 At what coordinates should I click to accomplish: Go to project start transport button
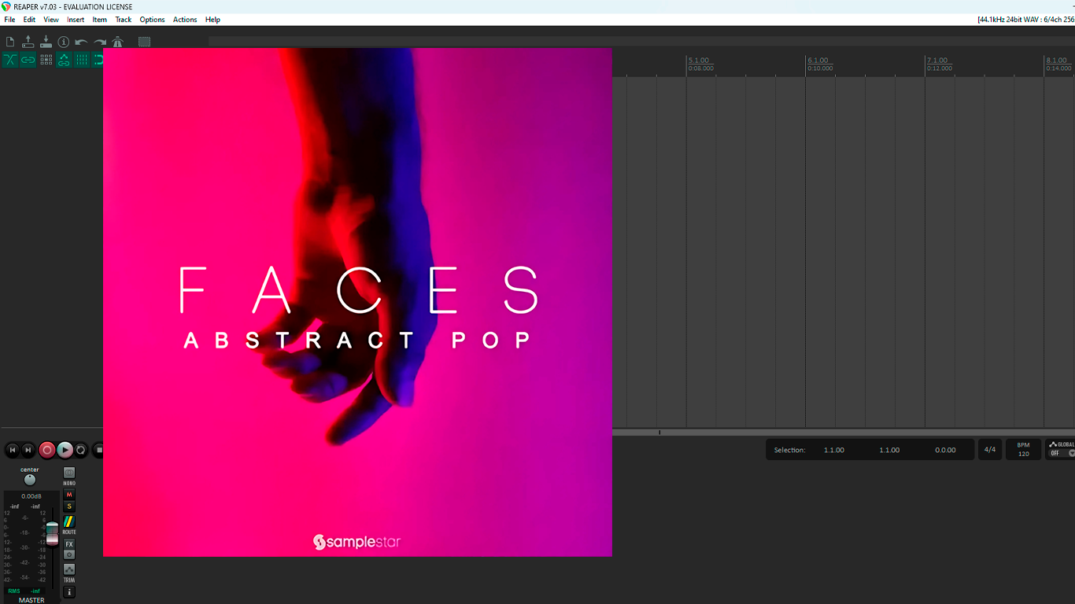[12, 450]
